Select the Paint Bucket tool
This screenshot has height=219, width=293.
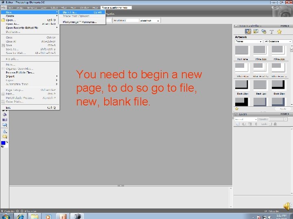click(x=4, y=114)
